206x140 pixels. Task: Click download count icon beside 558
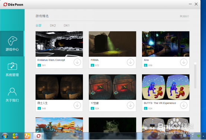(145, 65)
